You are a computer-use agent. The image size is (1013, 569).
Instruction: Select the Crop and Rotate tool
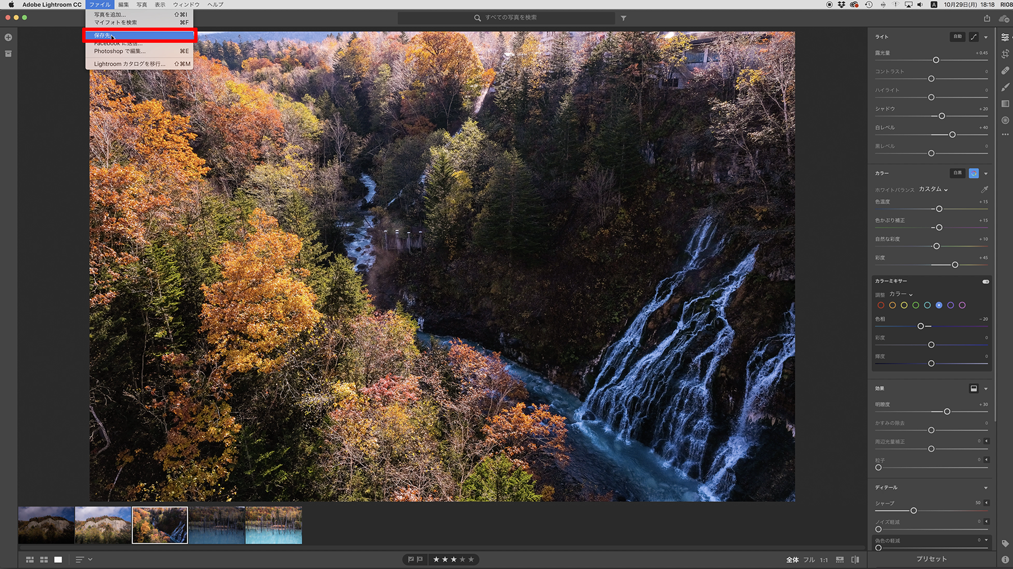[x=1005, y=54]
